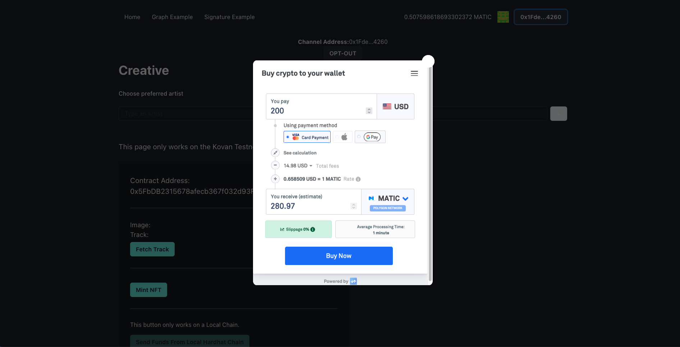
Task: Click the Polygon MATIC logo icon
Action: [x=371, y=198]
